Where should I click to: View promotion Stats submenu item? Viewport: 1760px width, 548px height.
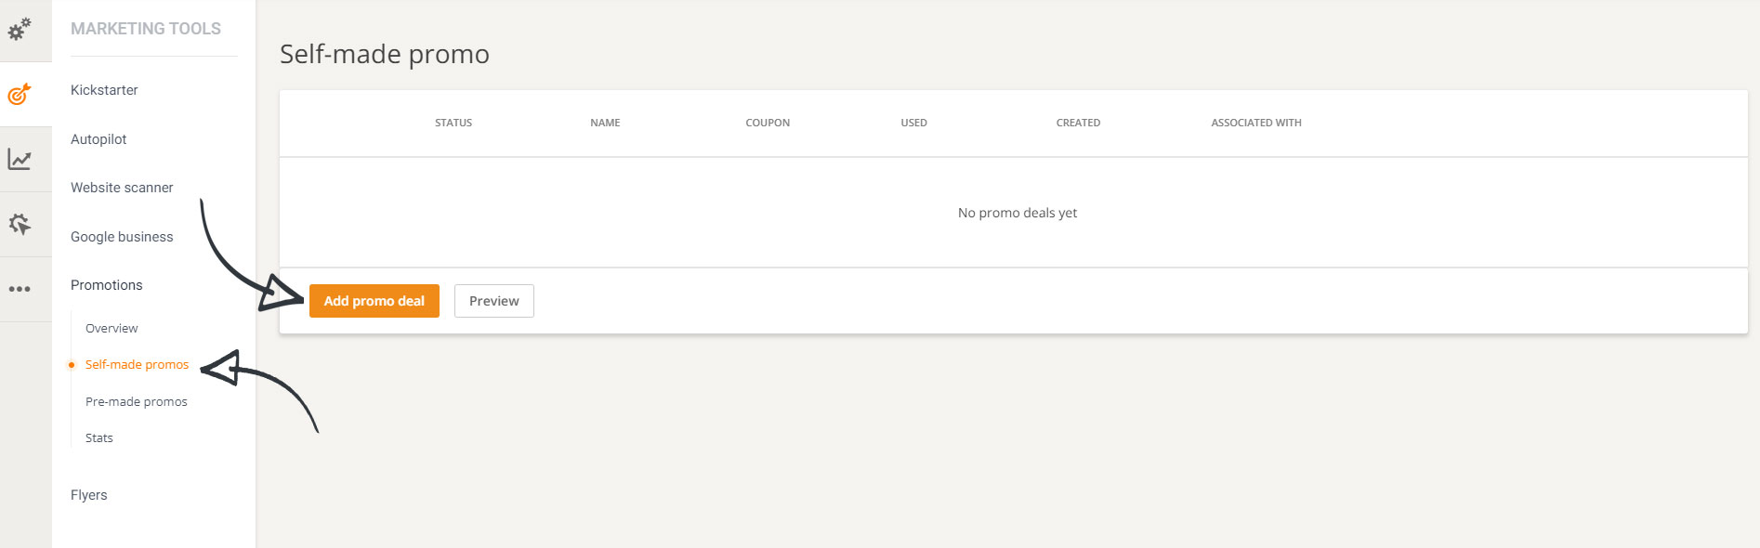[x=99, y=438]
